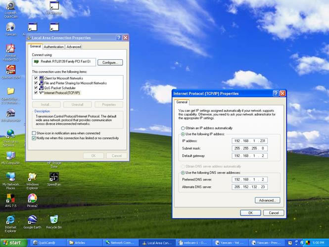Select Use the following DNS server addresses
Screen dimensions: 329x247
tap(183, 173)
